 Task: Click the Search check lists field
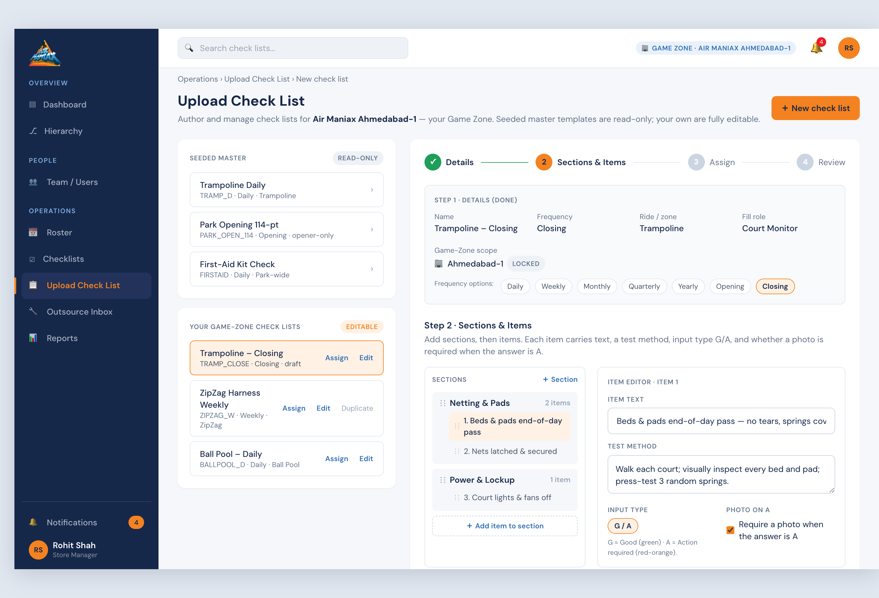point(293,48)
